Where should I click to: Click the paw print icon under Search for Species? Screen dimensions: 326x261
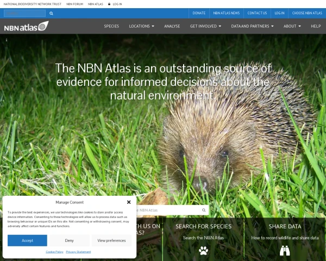[x=203, y=251]
